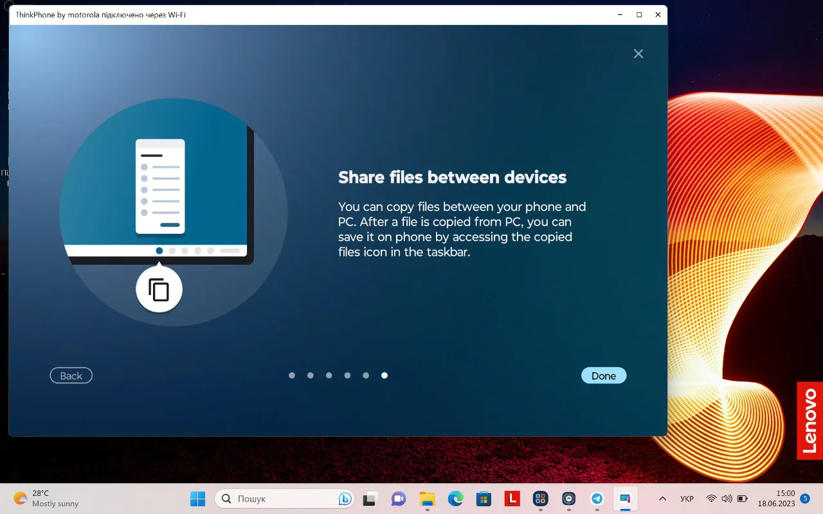The width and height of the screenshot is (823, 514).
Task: Open Wi-Fi network tray icon
Action: (712, 499)
